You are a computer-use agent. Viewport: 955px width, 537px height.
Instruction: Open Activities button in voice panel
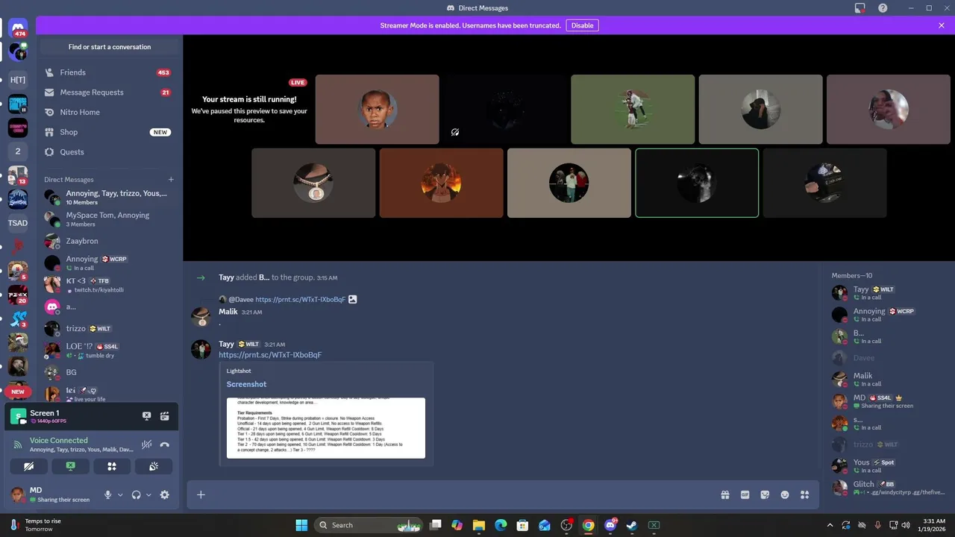112,466
